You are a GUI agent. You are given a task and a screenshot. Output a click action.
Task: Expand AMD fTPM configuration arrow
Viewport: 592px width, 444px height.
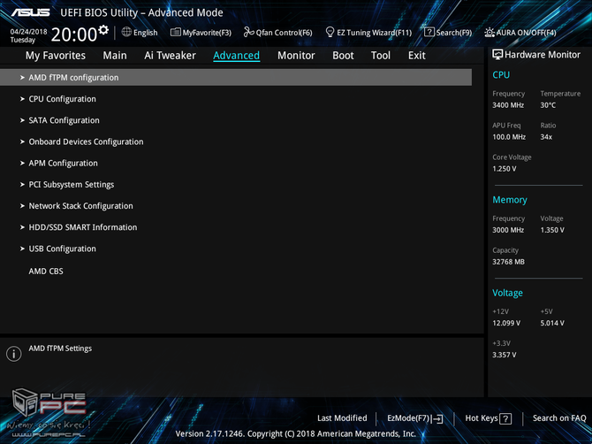22,78
